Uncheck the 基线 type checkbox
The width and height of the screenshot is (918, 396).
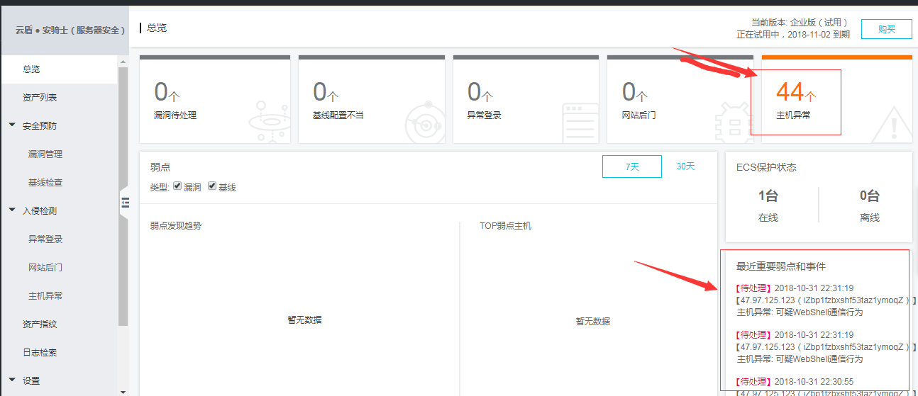click(212, 186)
